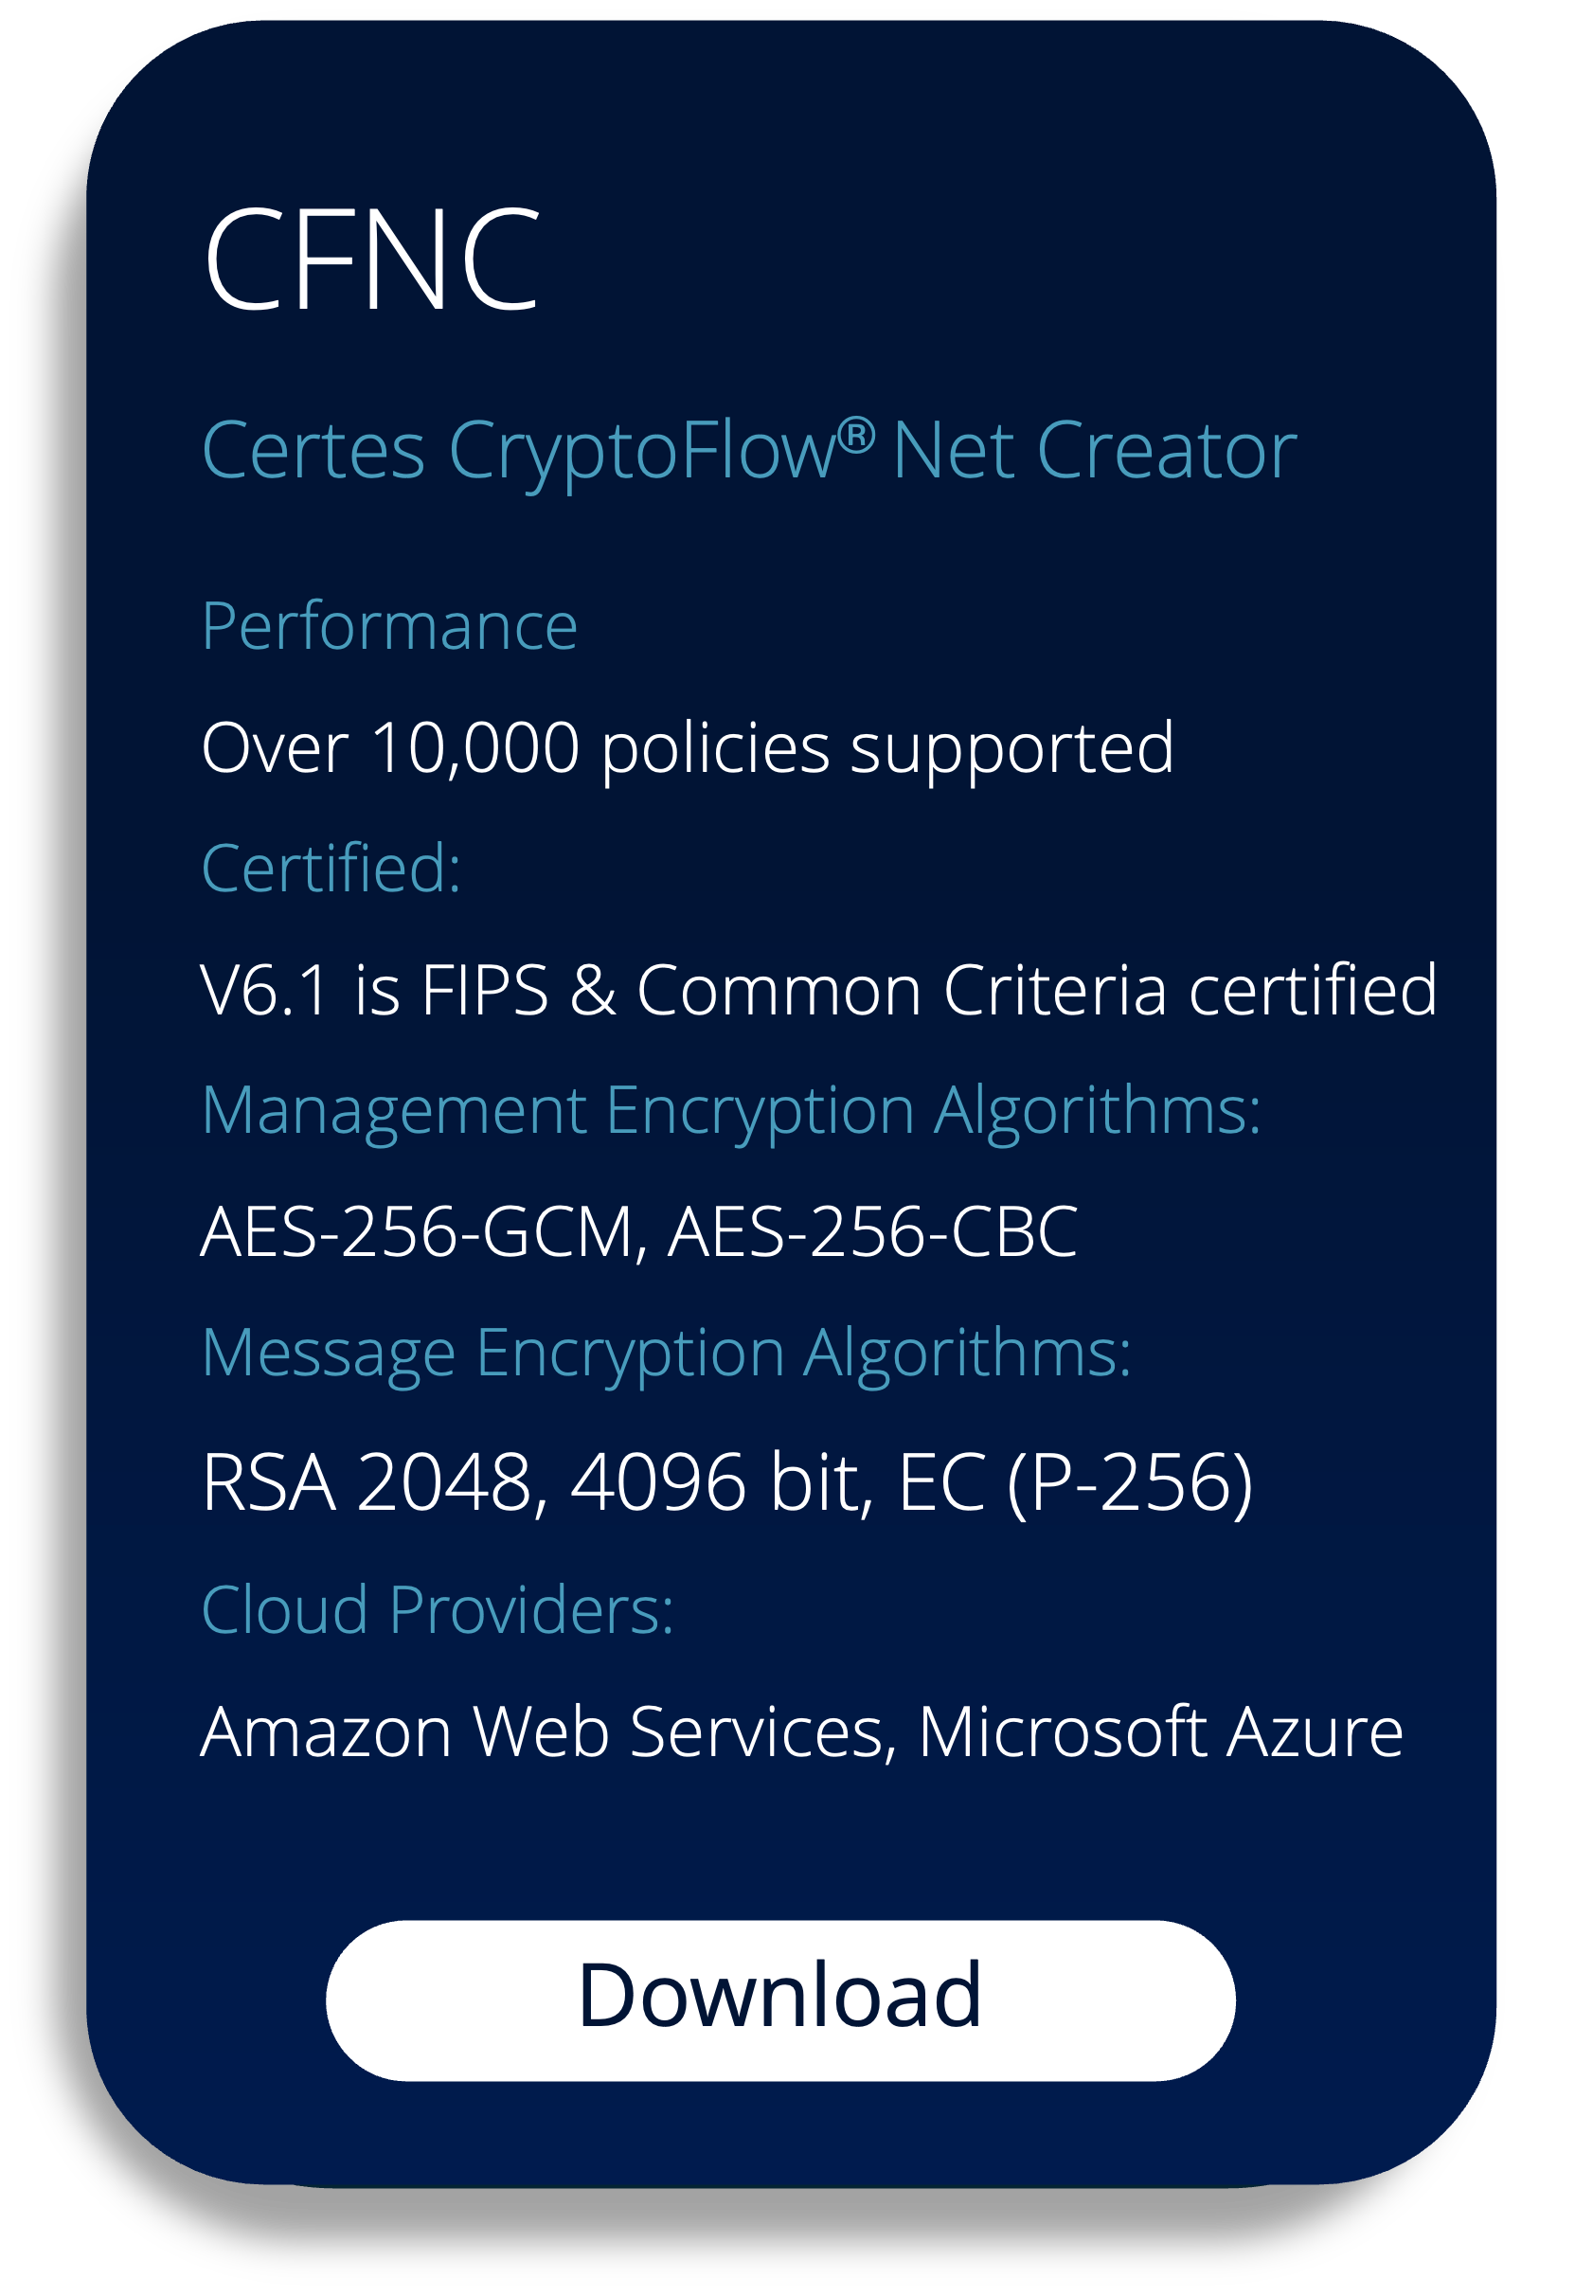Click the ampersand in the certification line

(593, 990)
